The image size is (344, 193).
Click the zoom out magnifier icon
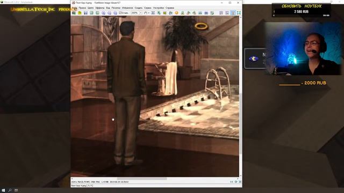tap(109, 13)
